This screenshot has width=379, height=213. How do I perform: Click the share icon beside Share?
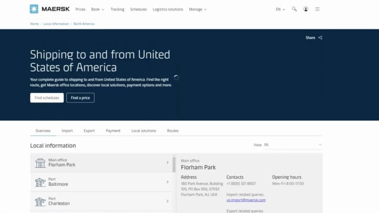[320, 38]
